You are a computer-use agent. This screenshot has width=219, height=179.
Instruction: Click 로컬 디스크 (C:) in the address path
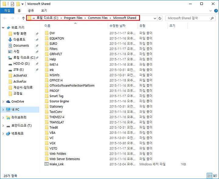(x=47, y=18)
